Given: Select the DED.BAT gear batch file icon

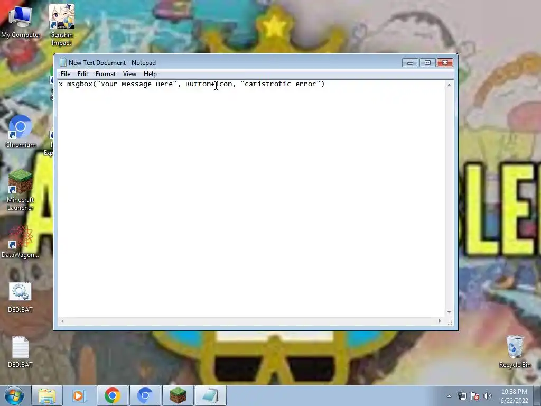Looking at the screenshot, I should (20, 297).
